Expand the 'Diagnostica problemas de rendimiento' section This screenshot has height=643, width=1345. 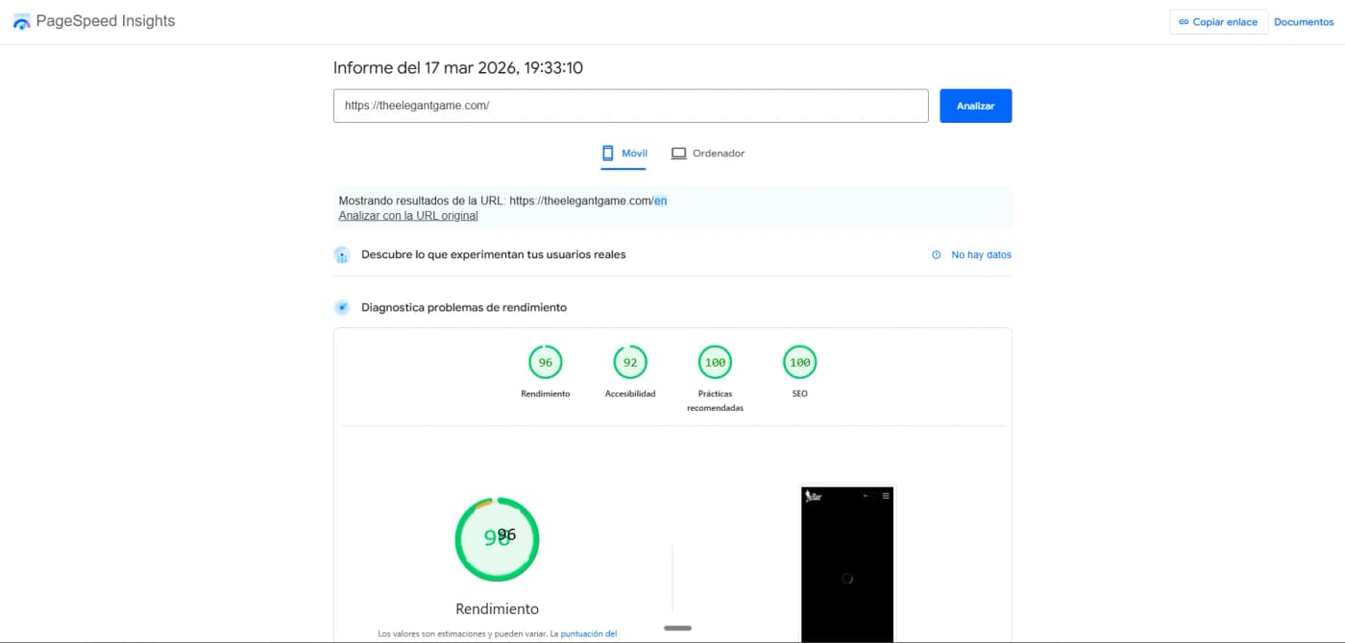(462, 306)
